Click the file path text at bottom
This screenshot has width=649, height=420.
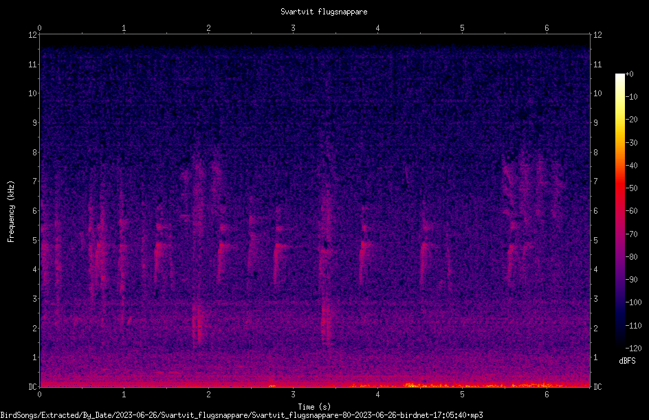(x=241, y=415)
